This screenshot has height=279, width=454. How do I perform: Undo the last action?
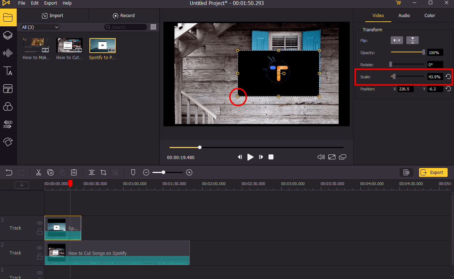9,172
